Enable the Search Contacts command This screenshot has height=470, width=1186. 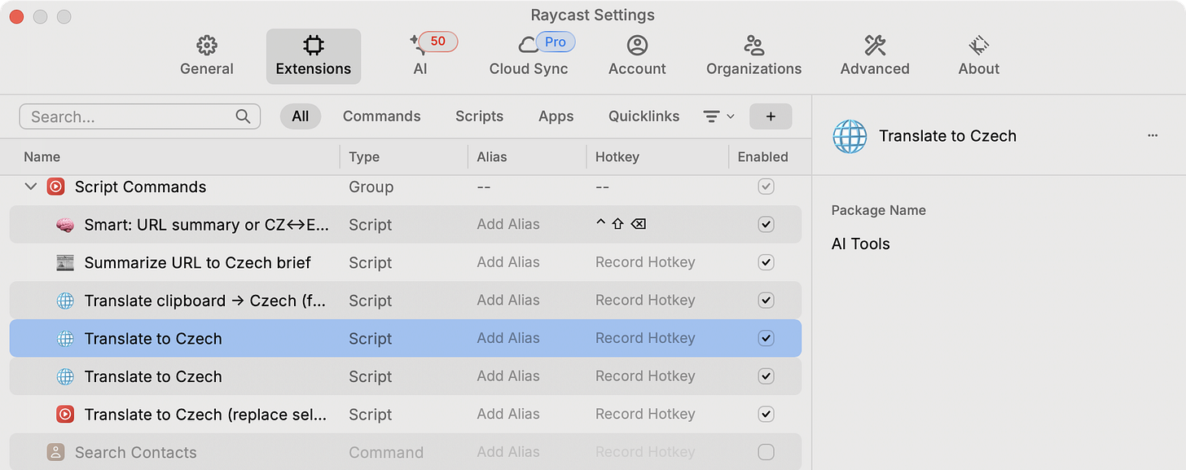point(766,452)
